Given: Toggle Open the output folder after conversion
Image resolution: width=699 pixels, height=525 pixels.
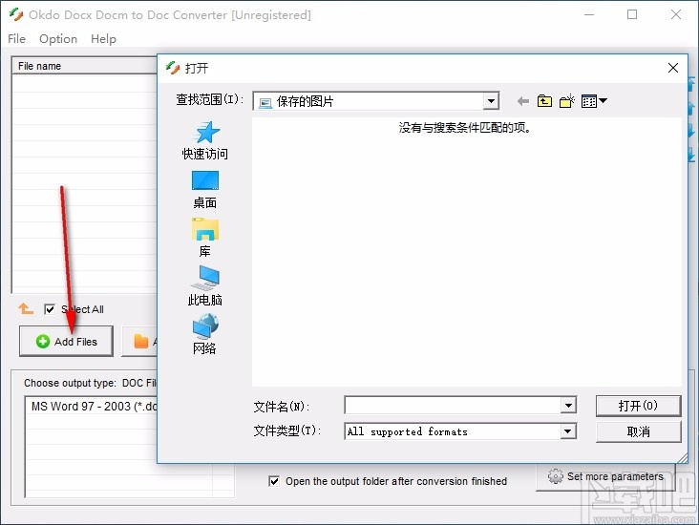Looking at the screenshot, I should 274,481.
